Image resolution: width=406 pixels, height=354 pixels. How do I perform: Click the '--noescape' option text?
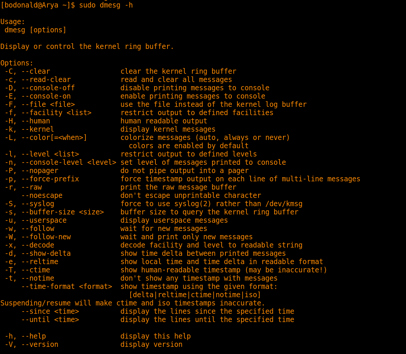coord(42,196)
